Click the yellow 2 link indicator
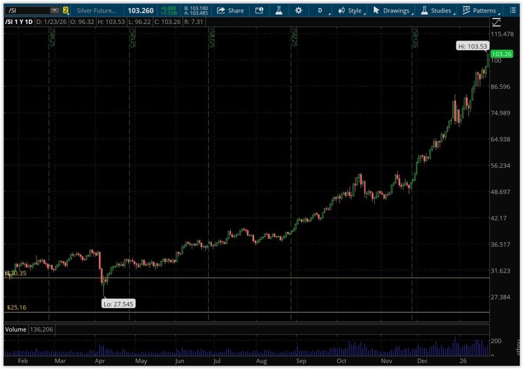The height and width of the screenshot is (369, 523). pyautogui.click(x=66, y=10)
